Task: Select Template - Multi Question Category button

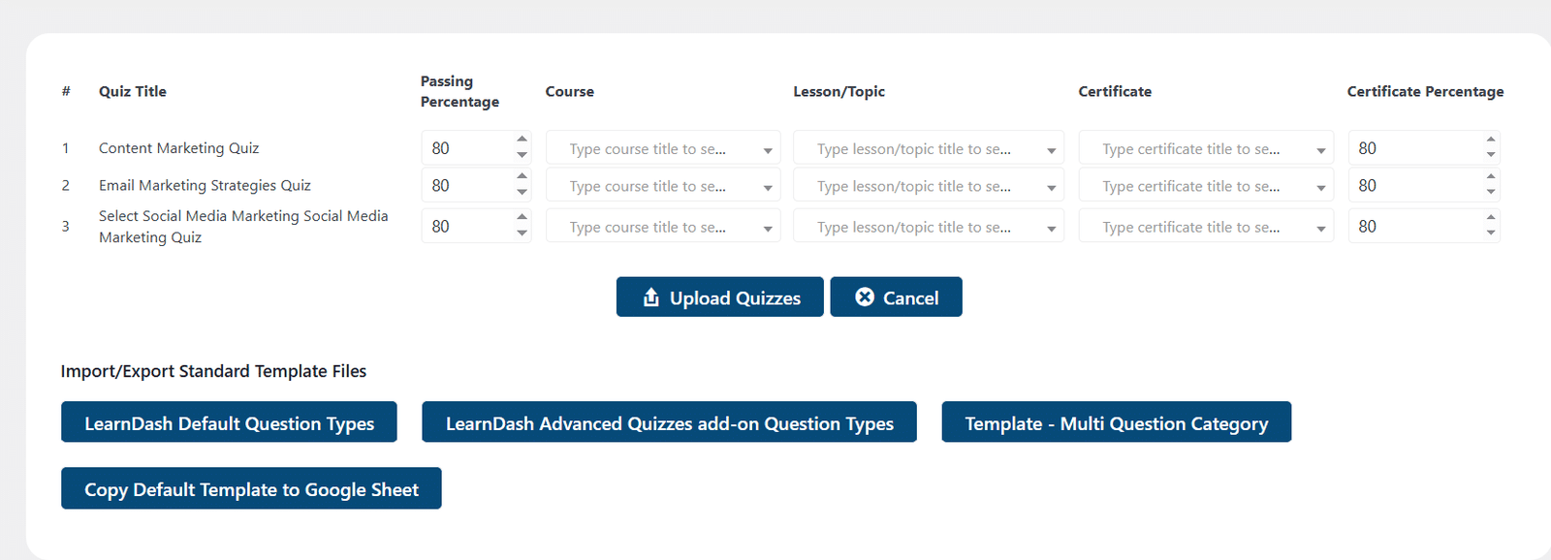Action: click(1116, 422)
